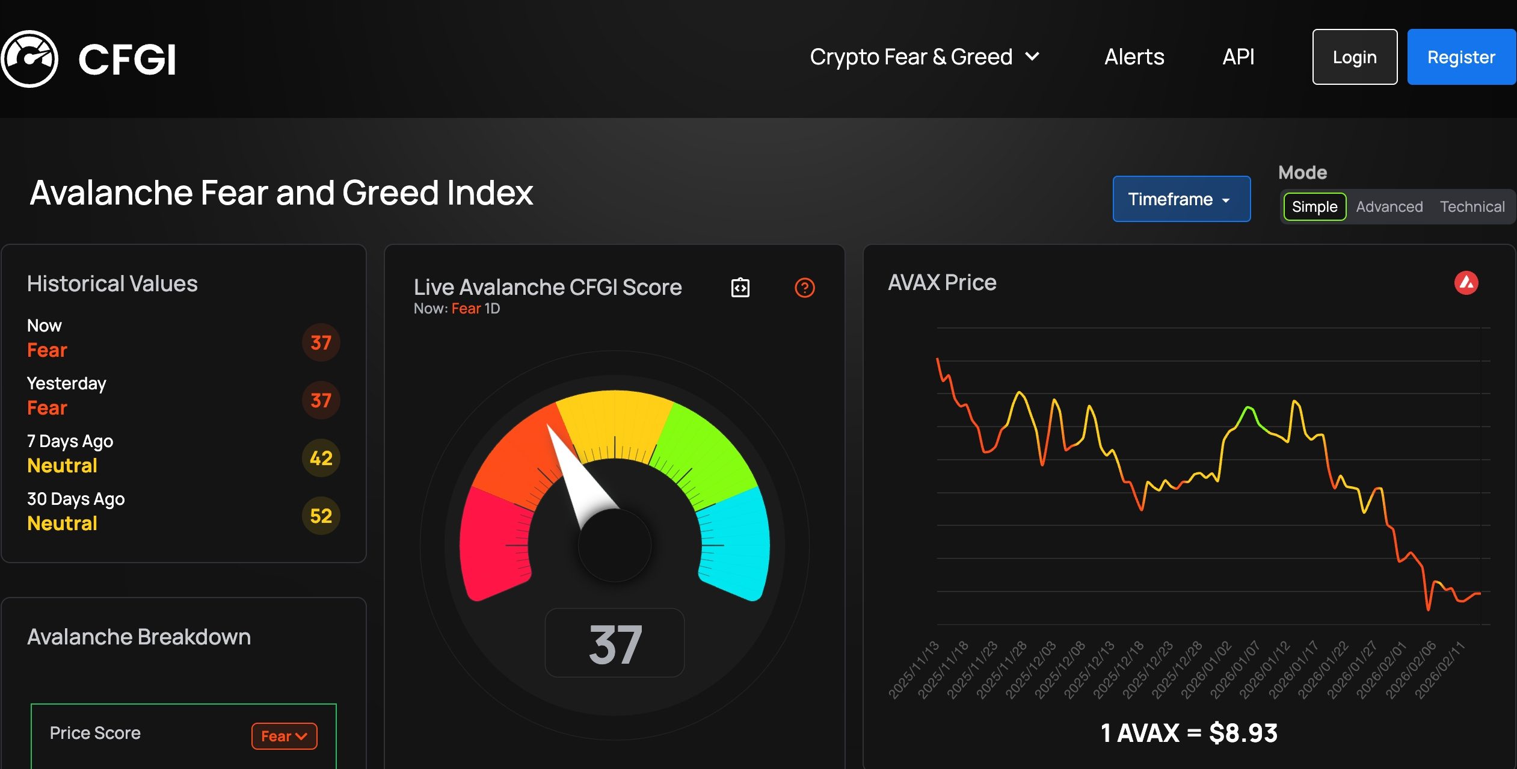Click the AVAX Price heading

942,282
